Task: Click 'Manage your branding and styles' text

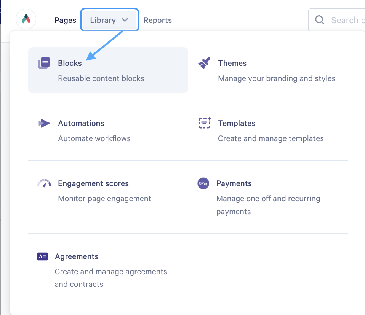Action: tap(277, 79)
